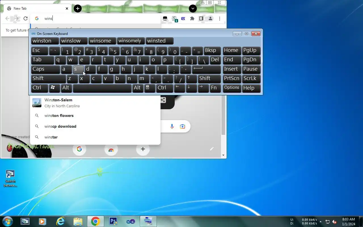Select winston flowers suggestion
The image size is (363, 227).
95,115
